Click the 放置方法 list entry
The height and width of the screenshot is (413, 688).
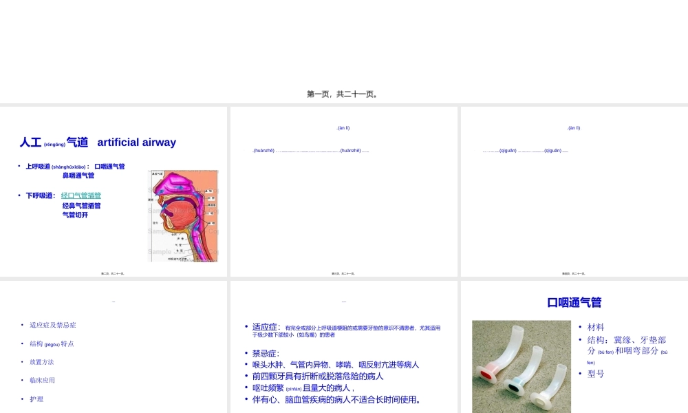(x=43, y=361)
